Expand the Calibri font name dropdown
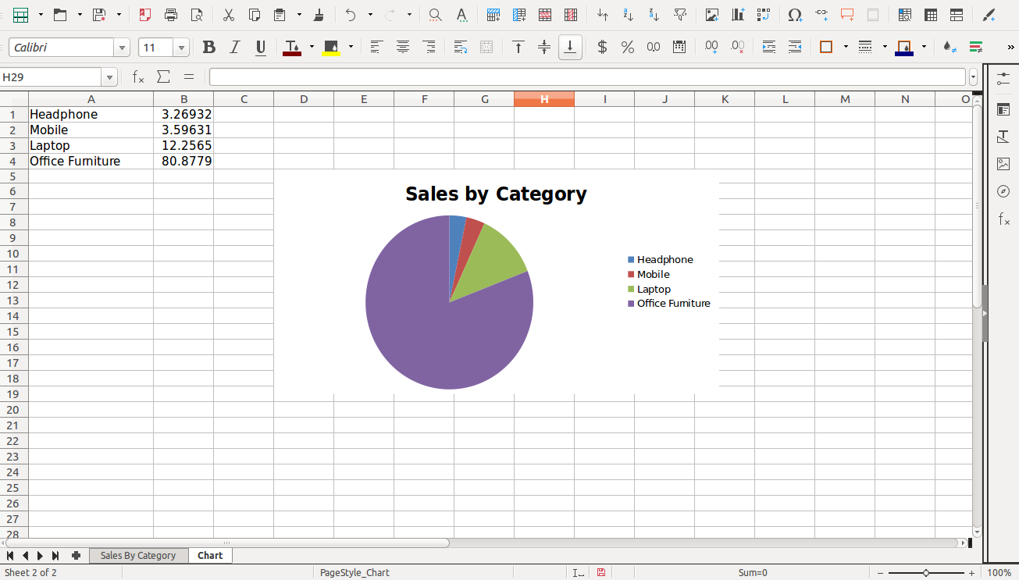 click(x=123, y=48)
